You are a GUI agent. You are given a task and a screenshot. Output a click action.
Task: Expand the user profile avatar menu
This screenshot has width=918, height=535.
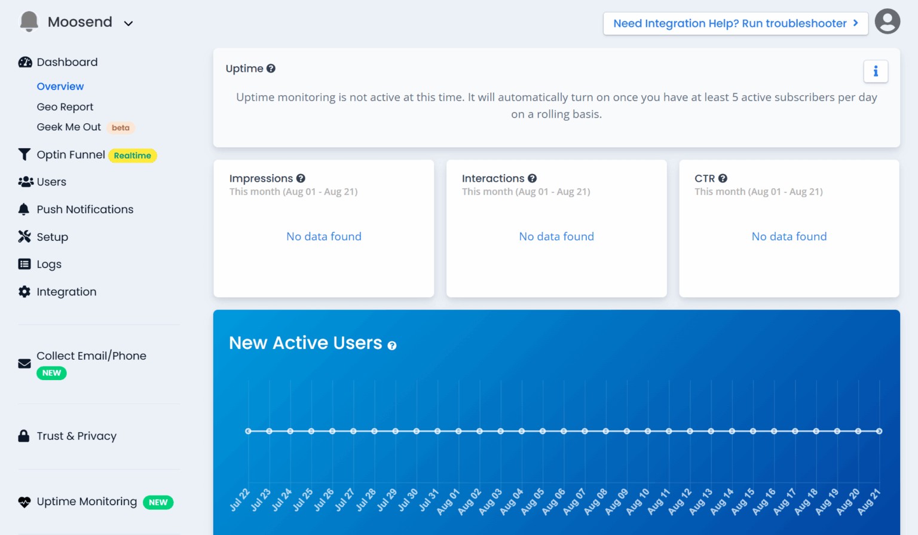pyautogui.click(x=888, y=21)
